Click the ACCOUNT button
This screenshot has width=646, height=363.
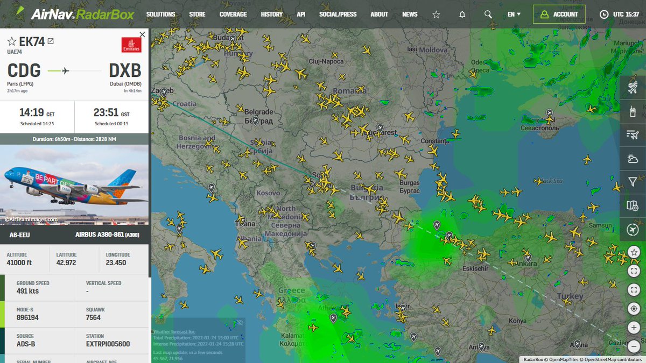tap(559, 15)
